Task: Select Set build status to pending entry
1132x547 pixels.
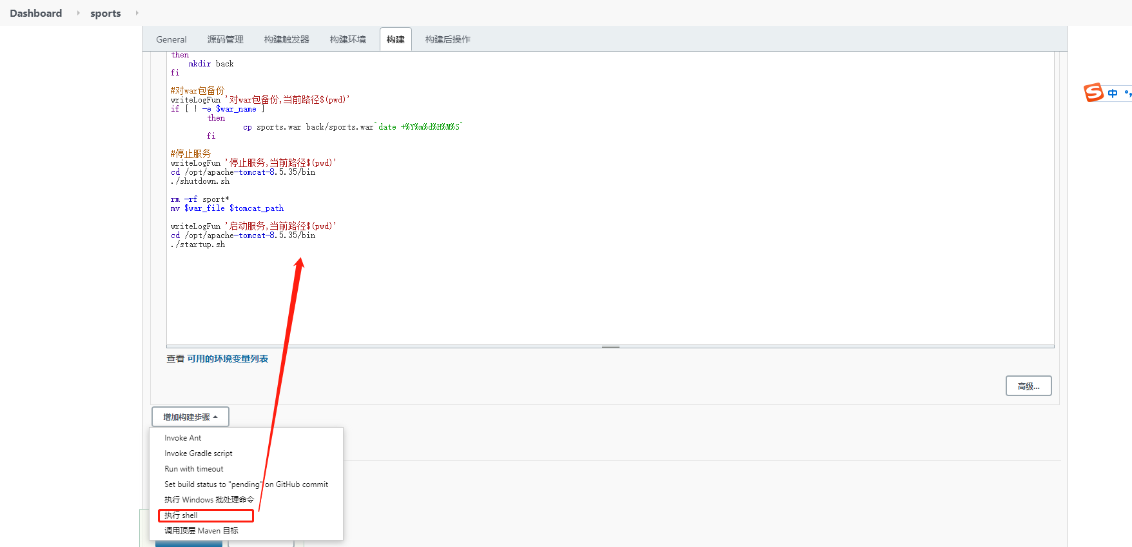Action: (x=246, y=484)
